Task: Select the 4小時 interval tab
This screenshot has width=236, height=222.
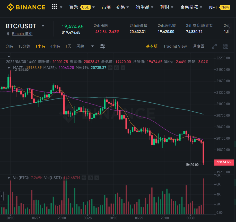Action: (55, 46)
